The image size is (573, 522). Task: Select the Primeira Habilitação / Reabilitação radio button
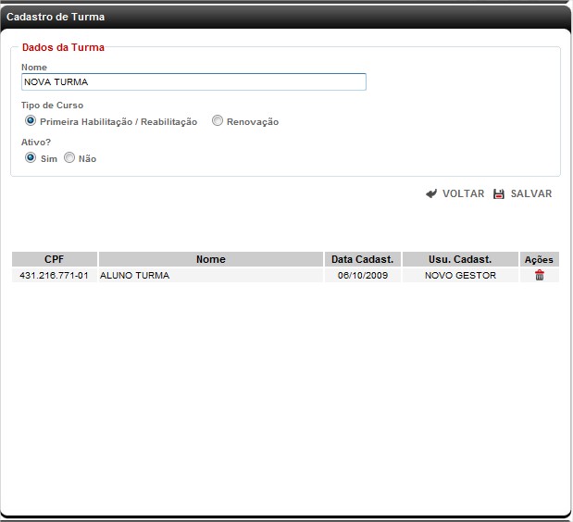(31, 121)
